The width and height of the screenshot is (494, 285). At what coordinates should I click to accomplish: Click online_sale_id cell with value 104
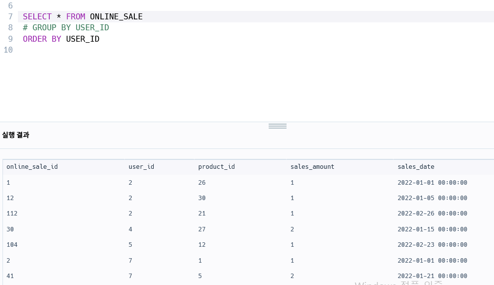coord(12,245)
